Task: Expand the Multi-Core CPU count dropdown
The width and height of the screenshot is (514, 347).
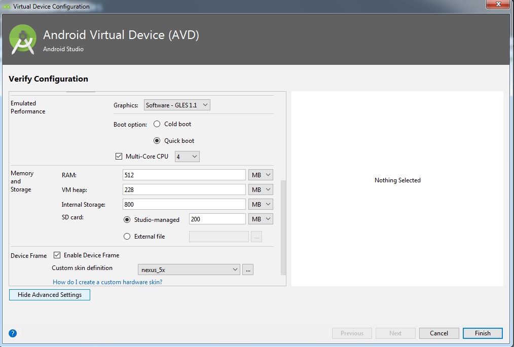Action: click(x=187, y=157)
